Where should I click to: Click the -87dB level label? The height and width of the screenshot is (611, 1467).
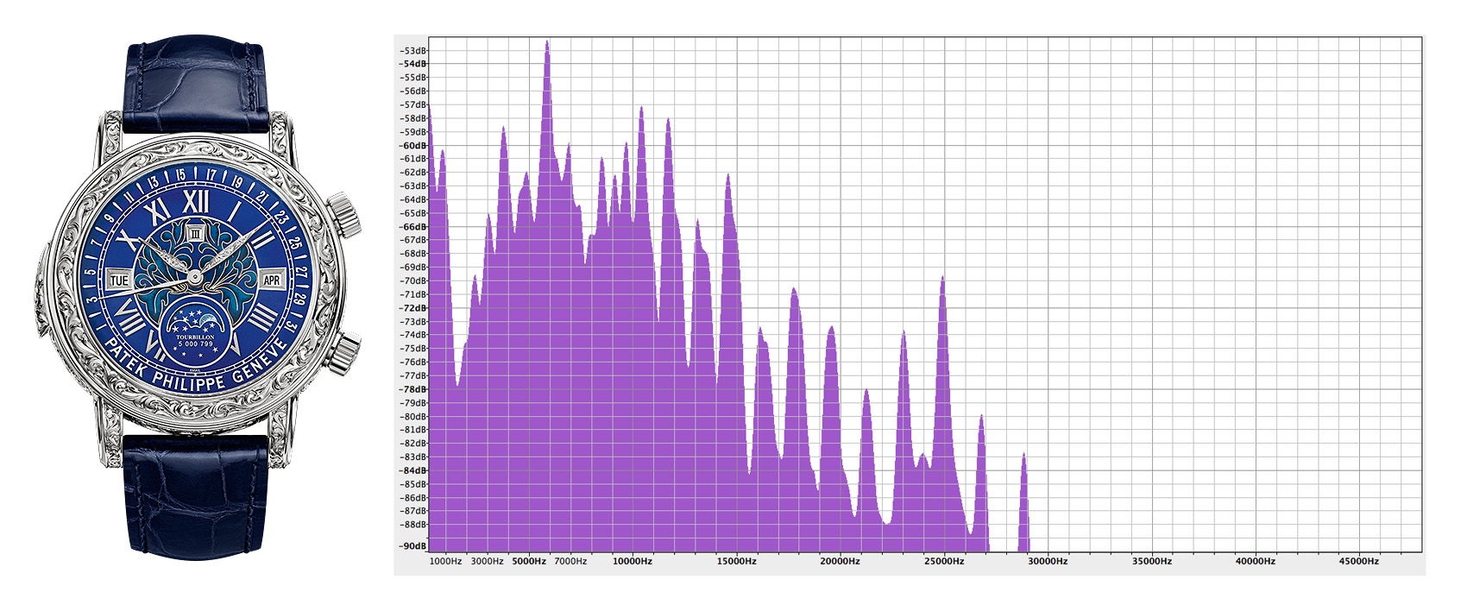tap(413, 511)
